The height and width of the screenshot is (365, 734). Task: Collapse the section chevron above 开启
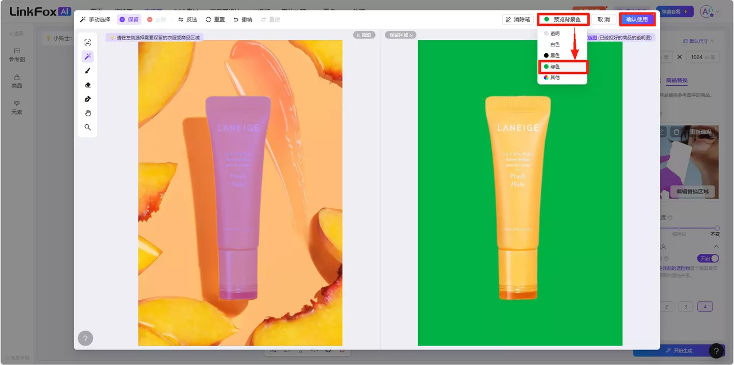tap(716, 246)
